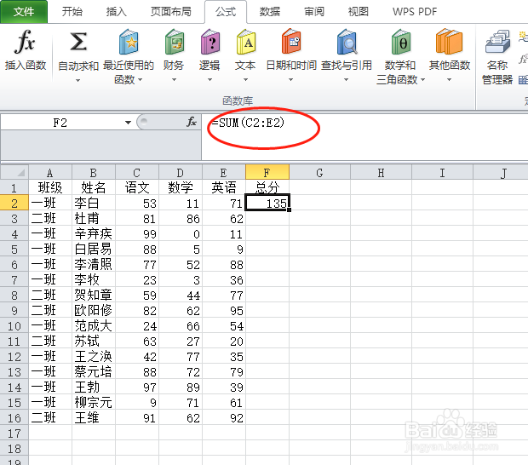This screenshot has width=528, height=465.
Task: Select the name cell 辛弃疾
Action: (94, 233)
